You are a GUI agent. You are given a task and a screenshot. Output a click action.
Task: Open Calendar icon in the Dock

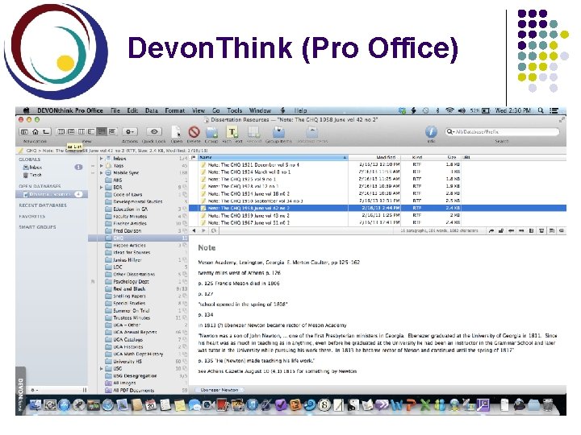click(x=151, y=404)
